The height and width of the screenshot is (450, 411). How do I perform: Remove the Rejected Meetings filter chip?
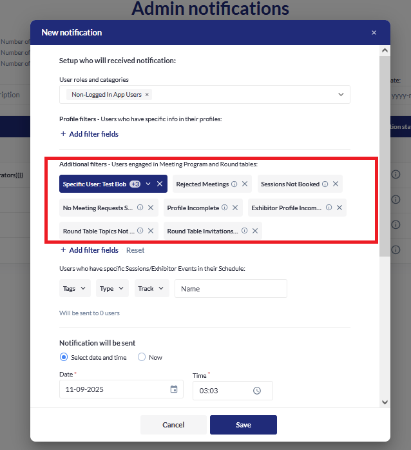tap(245, 184)
